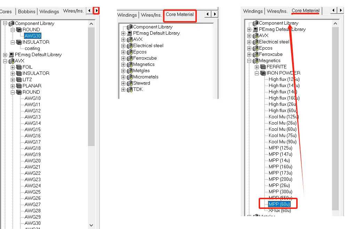Switch to the Bobbins tab
Viewport: 355px width, 229px height.
pos(27,11)
